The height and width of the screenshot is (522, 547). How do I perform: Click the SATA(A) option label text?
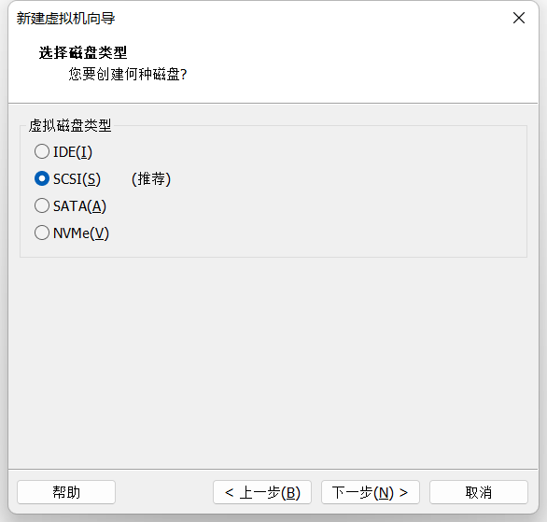pos(79,206)
